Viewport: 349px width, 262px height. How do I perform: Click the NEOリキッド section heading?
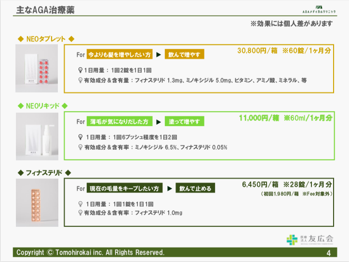[43, 106]
